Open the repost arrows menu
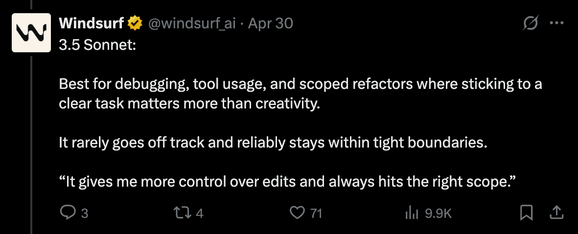Viewport: 578px width, 234px height. pyautogui.click(x=182, y=213)
